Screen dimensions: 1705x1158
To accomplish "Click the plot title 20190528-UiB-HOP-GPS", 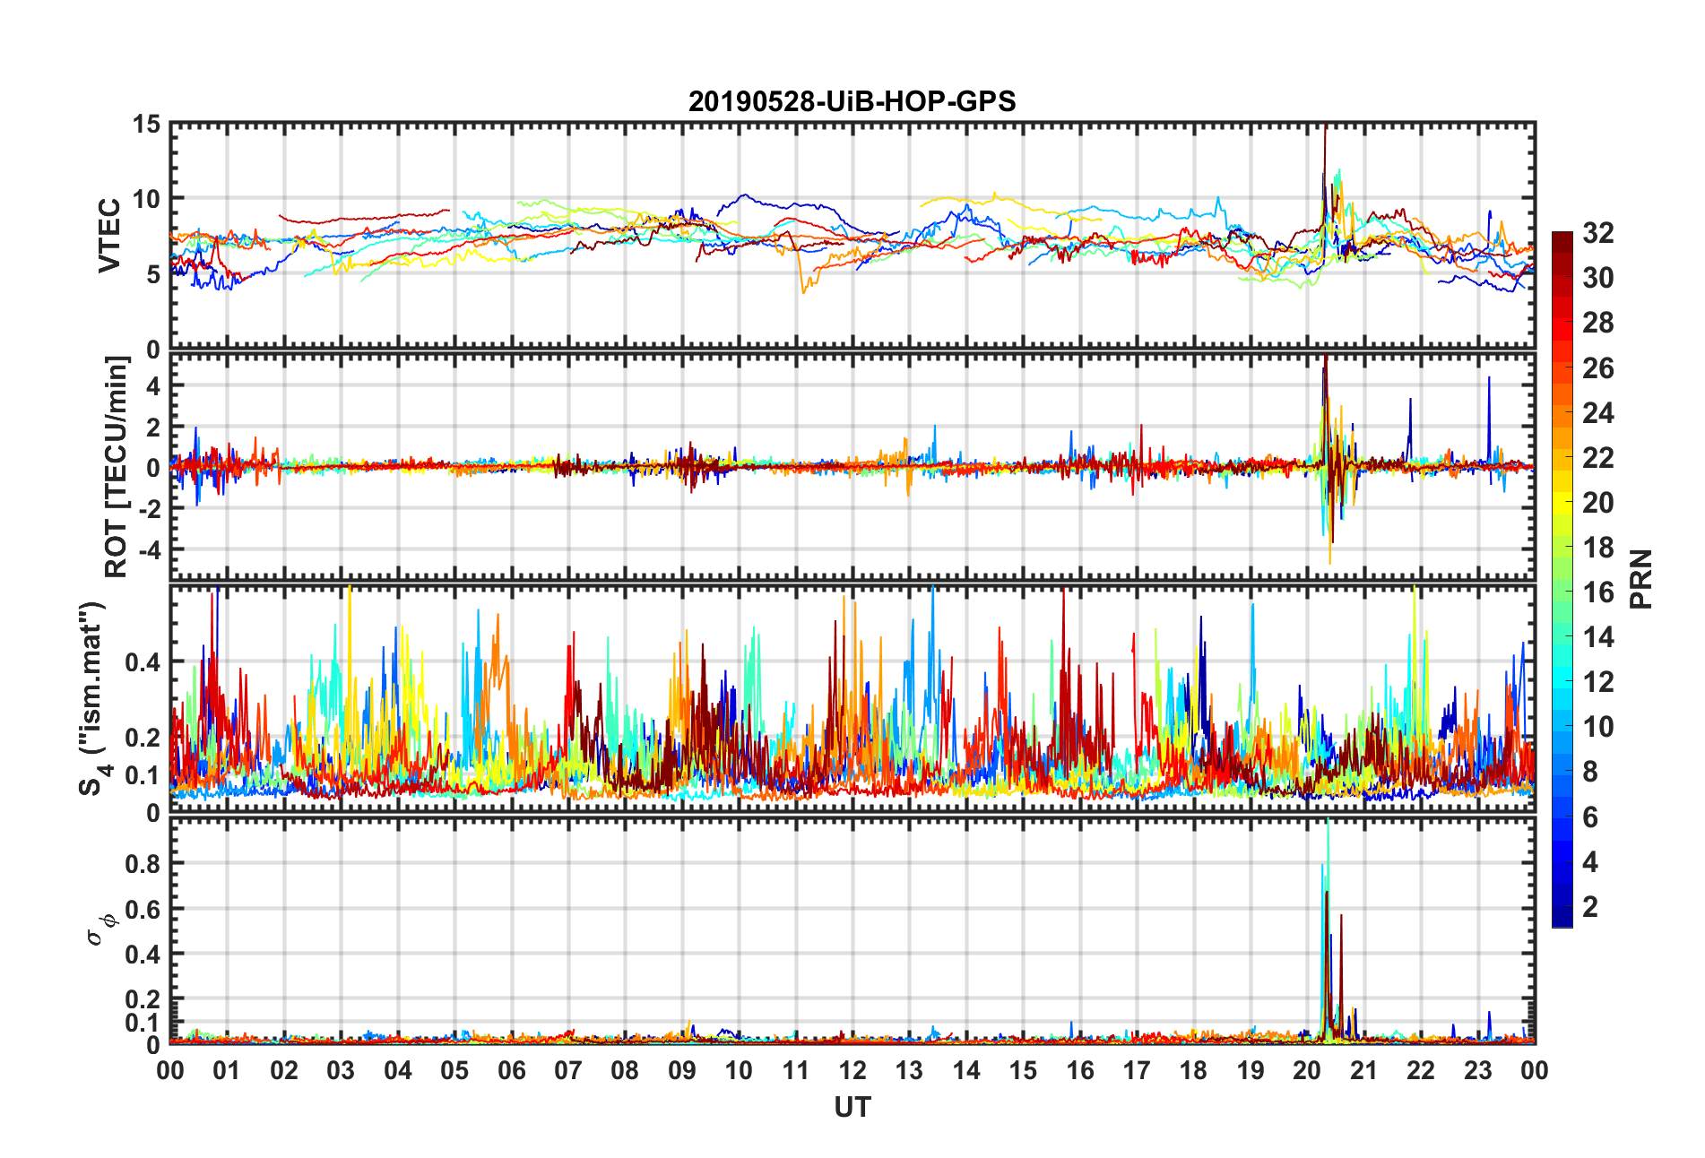I will click(x=852, y=101).
